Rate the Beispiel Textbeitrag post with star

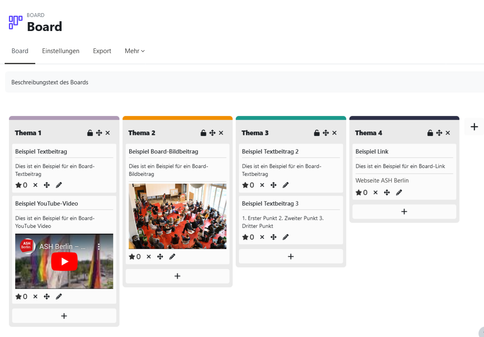18,185
